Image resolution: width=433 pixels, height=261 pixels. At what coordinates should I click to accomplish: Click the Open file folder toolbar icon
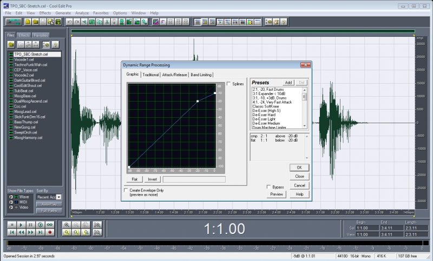pos(35,22)
